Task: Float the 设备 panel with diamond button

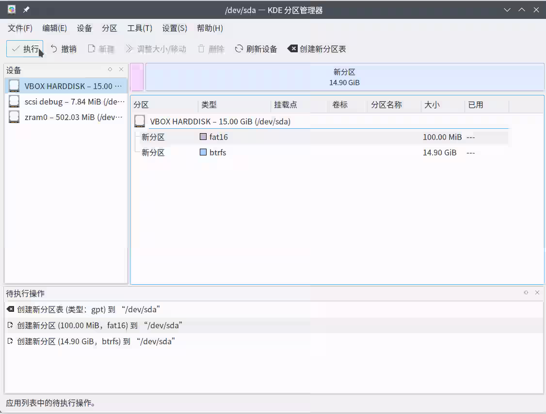Action: coord(110,69)
